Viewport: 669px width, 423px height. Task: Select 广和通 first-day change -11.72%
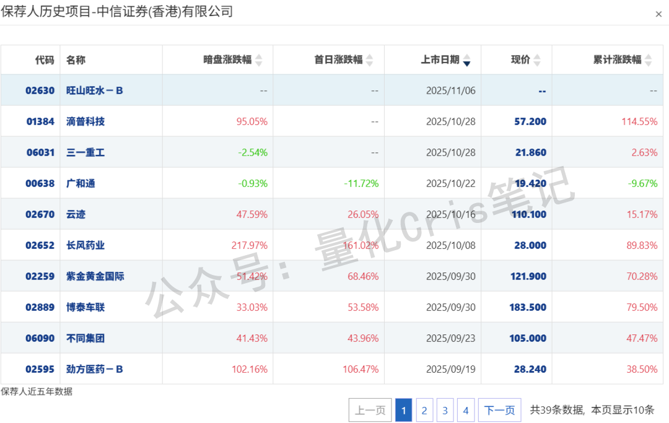point(361,183)
